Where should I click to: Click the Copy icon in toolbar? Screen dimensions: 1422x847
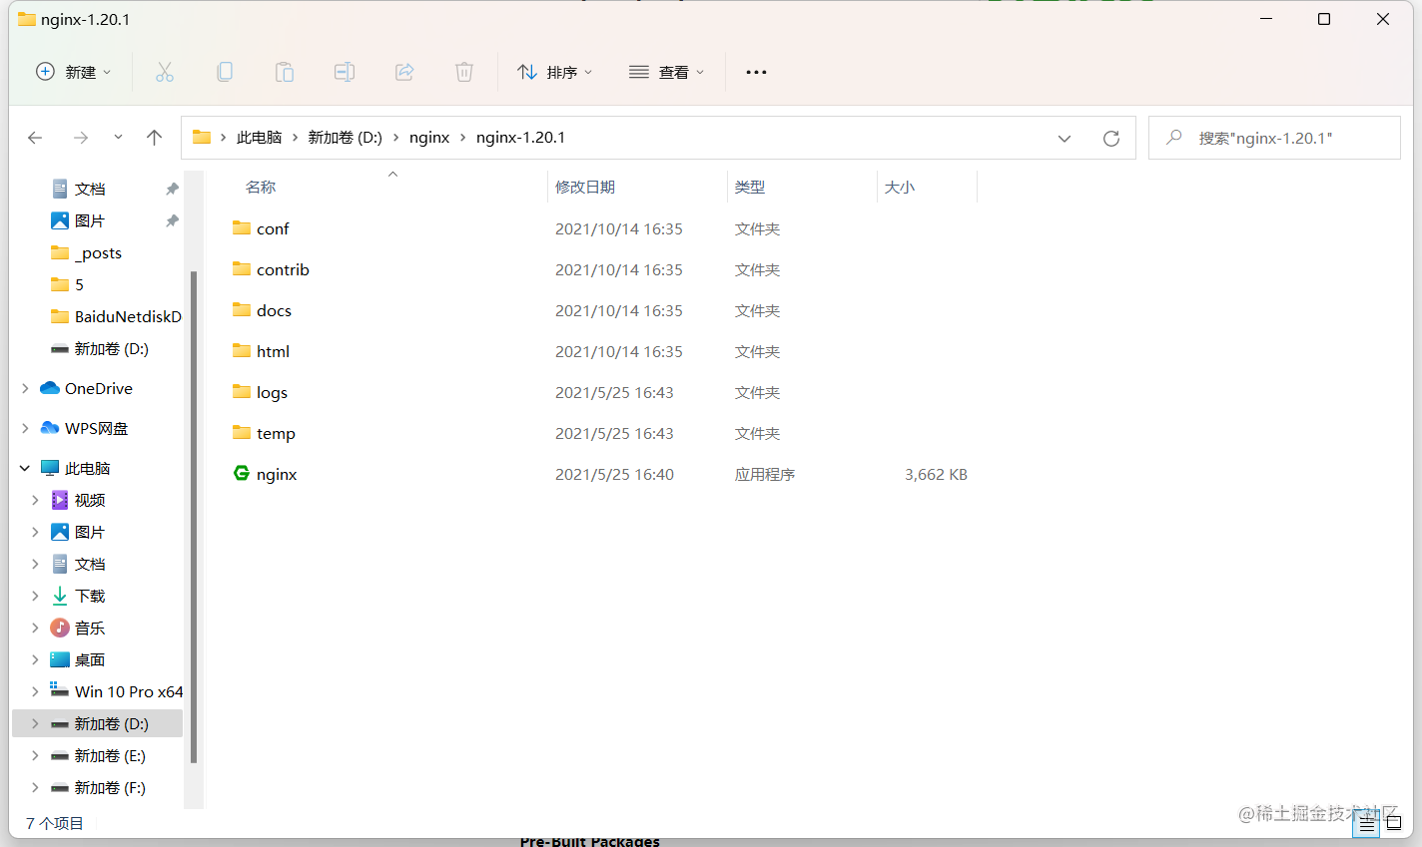(x=225, y=72)
